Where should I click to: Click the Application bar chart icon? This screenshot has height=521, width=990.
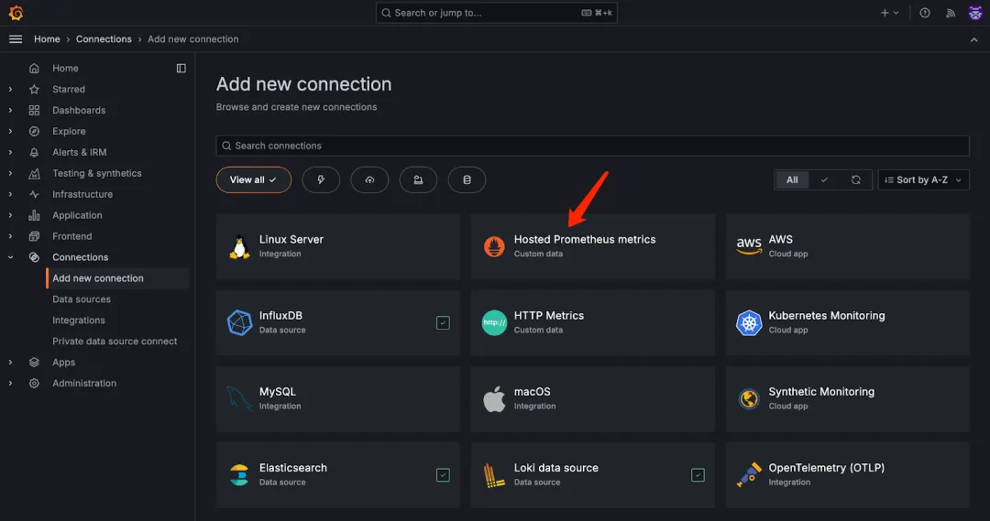click(x=34, y=215)
